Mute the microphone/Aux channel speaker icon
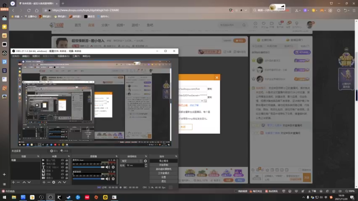The width and height of the screenshot is (358, 201). pyautogui.click(x=107, y=167)
